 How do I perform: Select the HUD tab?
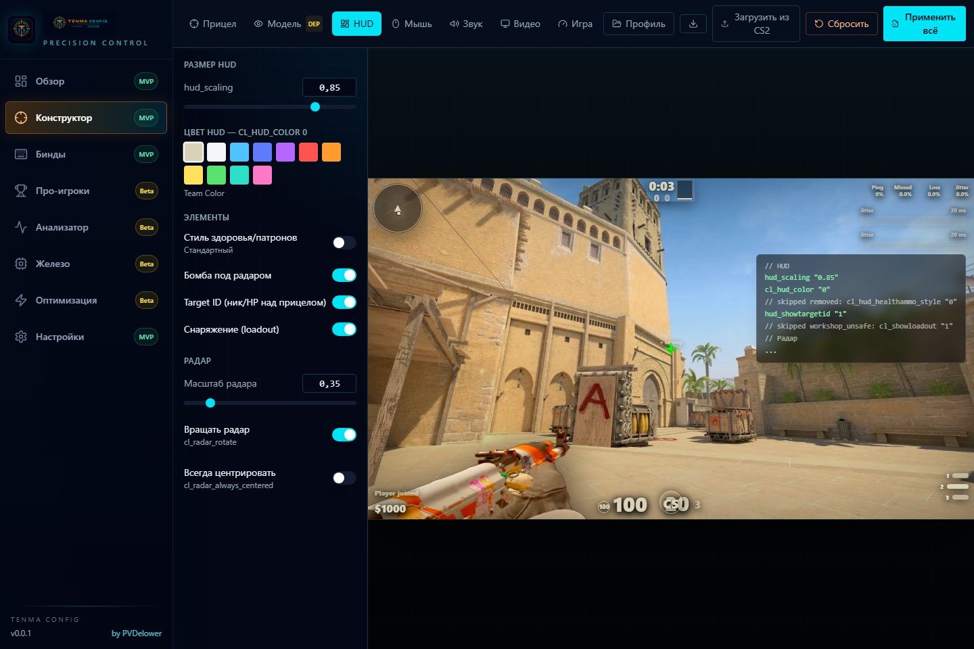(357, 24)
